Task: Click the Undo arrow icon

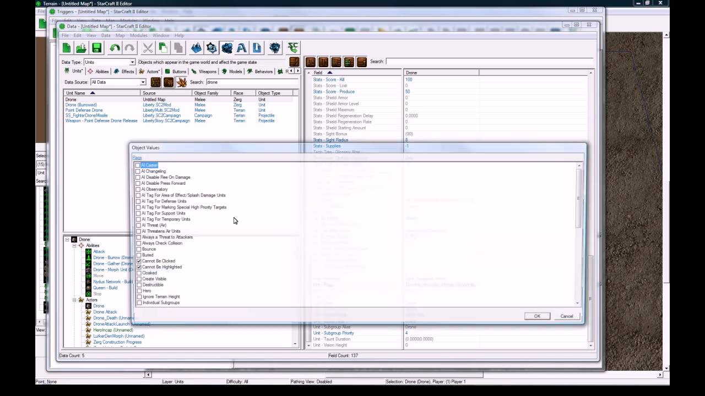Action: 115,48
